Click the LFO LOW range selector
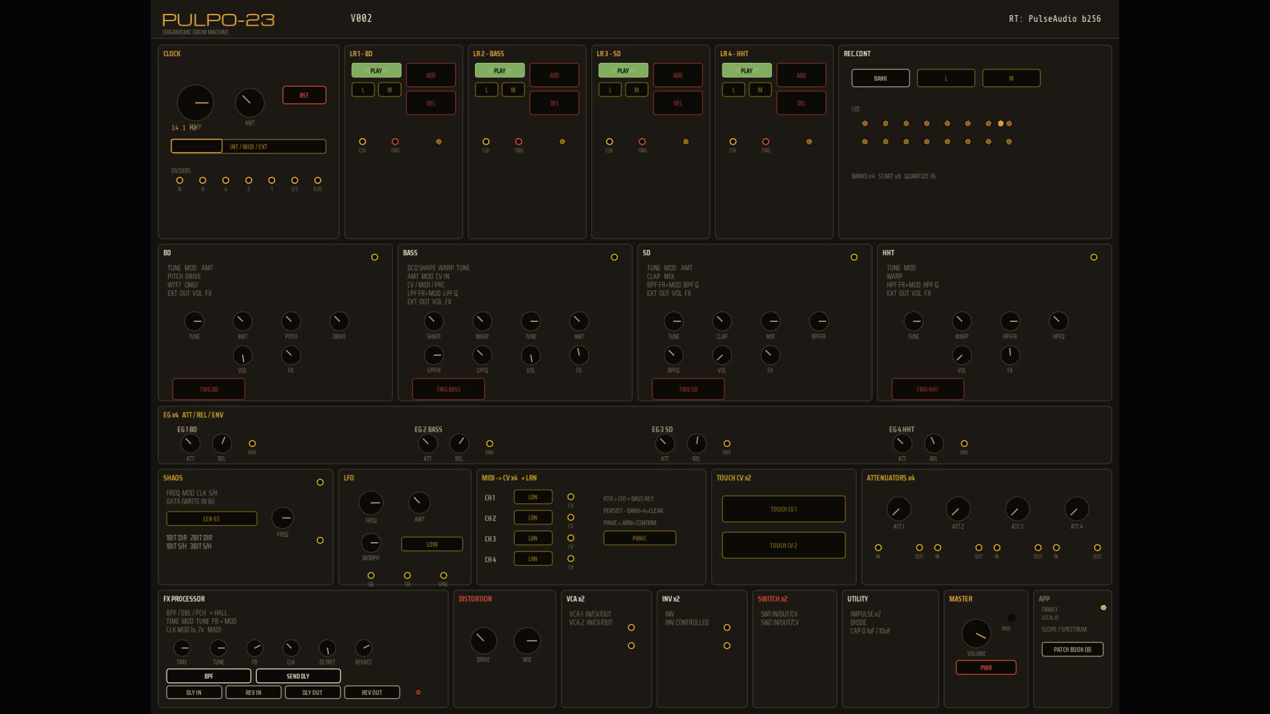 coord(432,544)
